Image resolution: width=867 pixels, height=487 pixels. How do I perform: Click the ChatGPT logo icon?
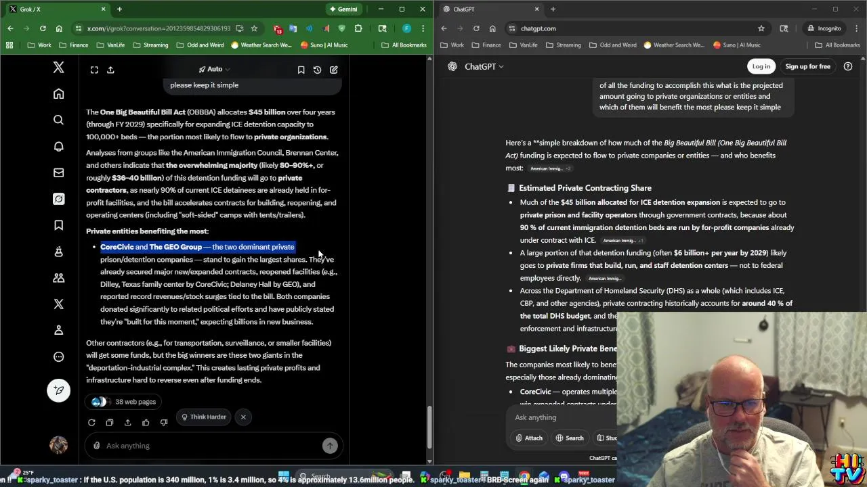tap(452, 66)
